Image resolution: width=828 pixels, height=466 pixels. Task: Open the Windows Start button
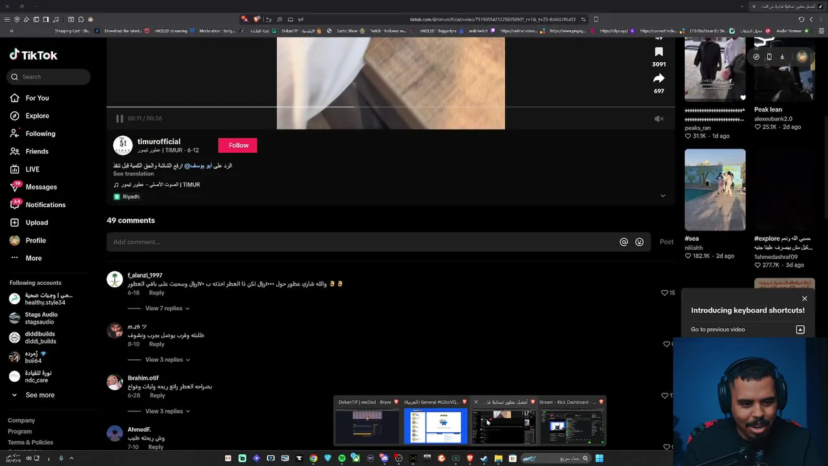pyautogui.click(x=599, y=458)
